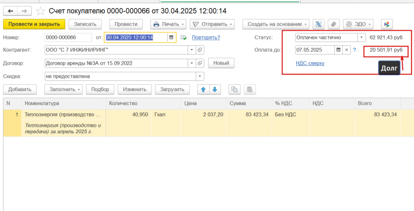Click Всего column header
The width and height of the screenshot is (414, 211).
click(377, 104)
